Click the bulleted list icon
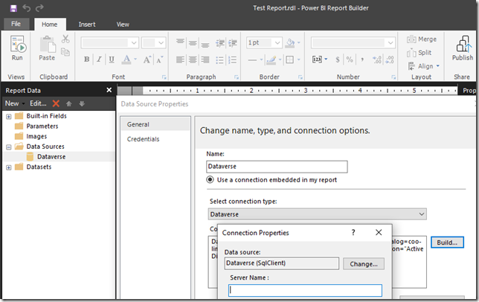This screenshot has width=479, height=302. point(219,60)
